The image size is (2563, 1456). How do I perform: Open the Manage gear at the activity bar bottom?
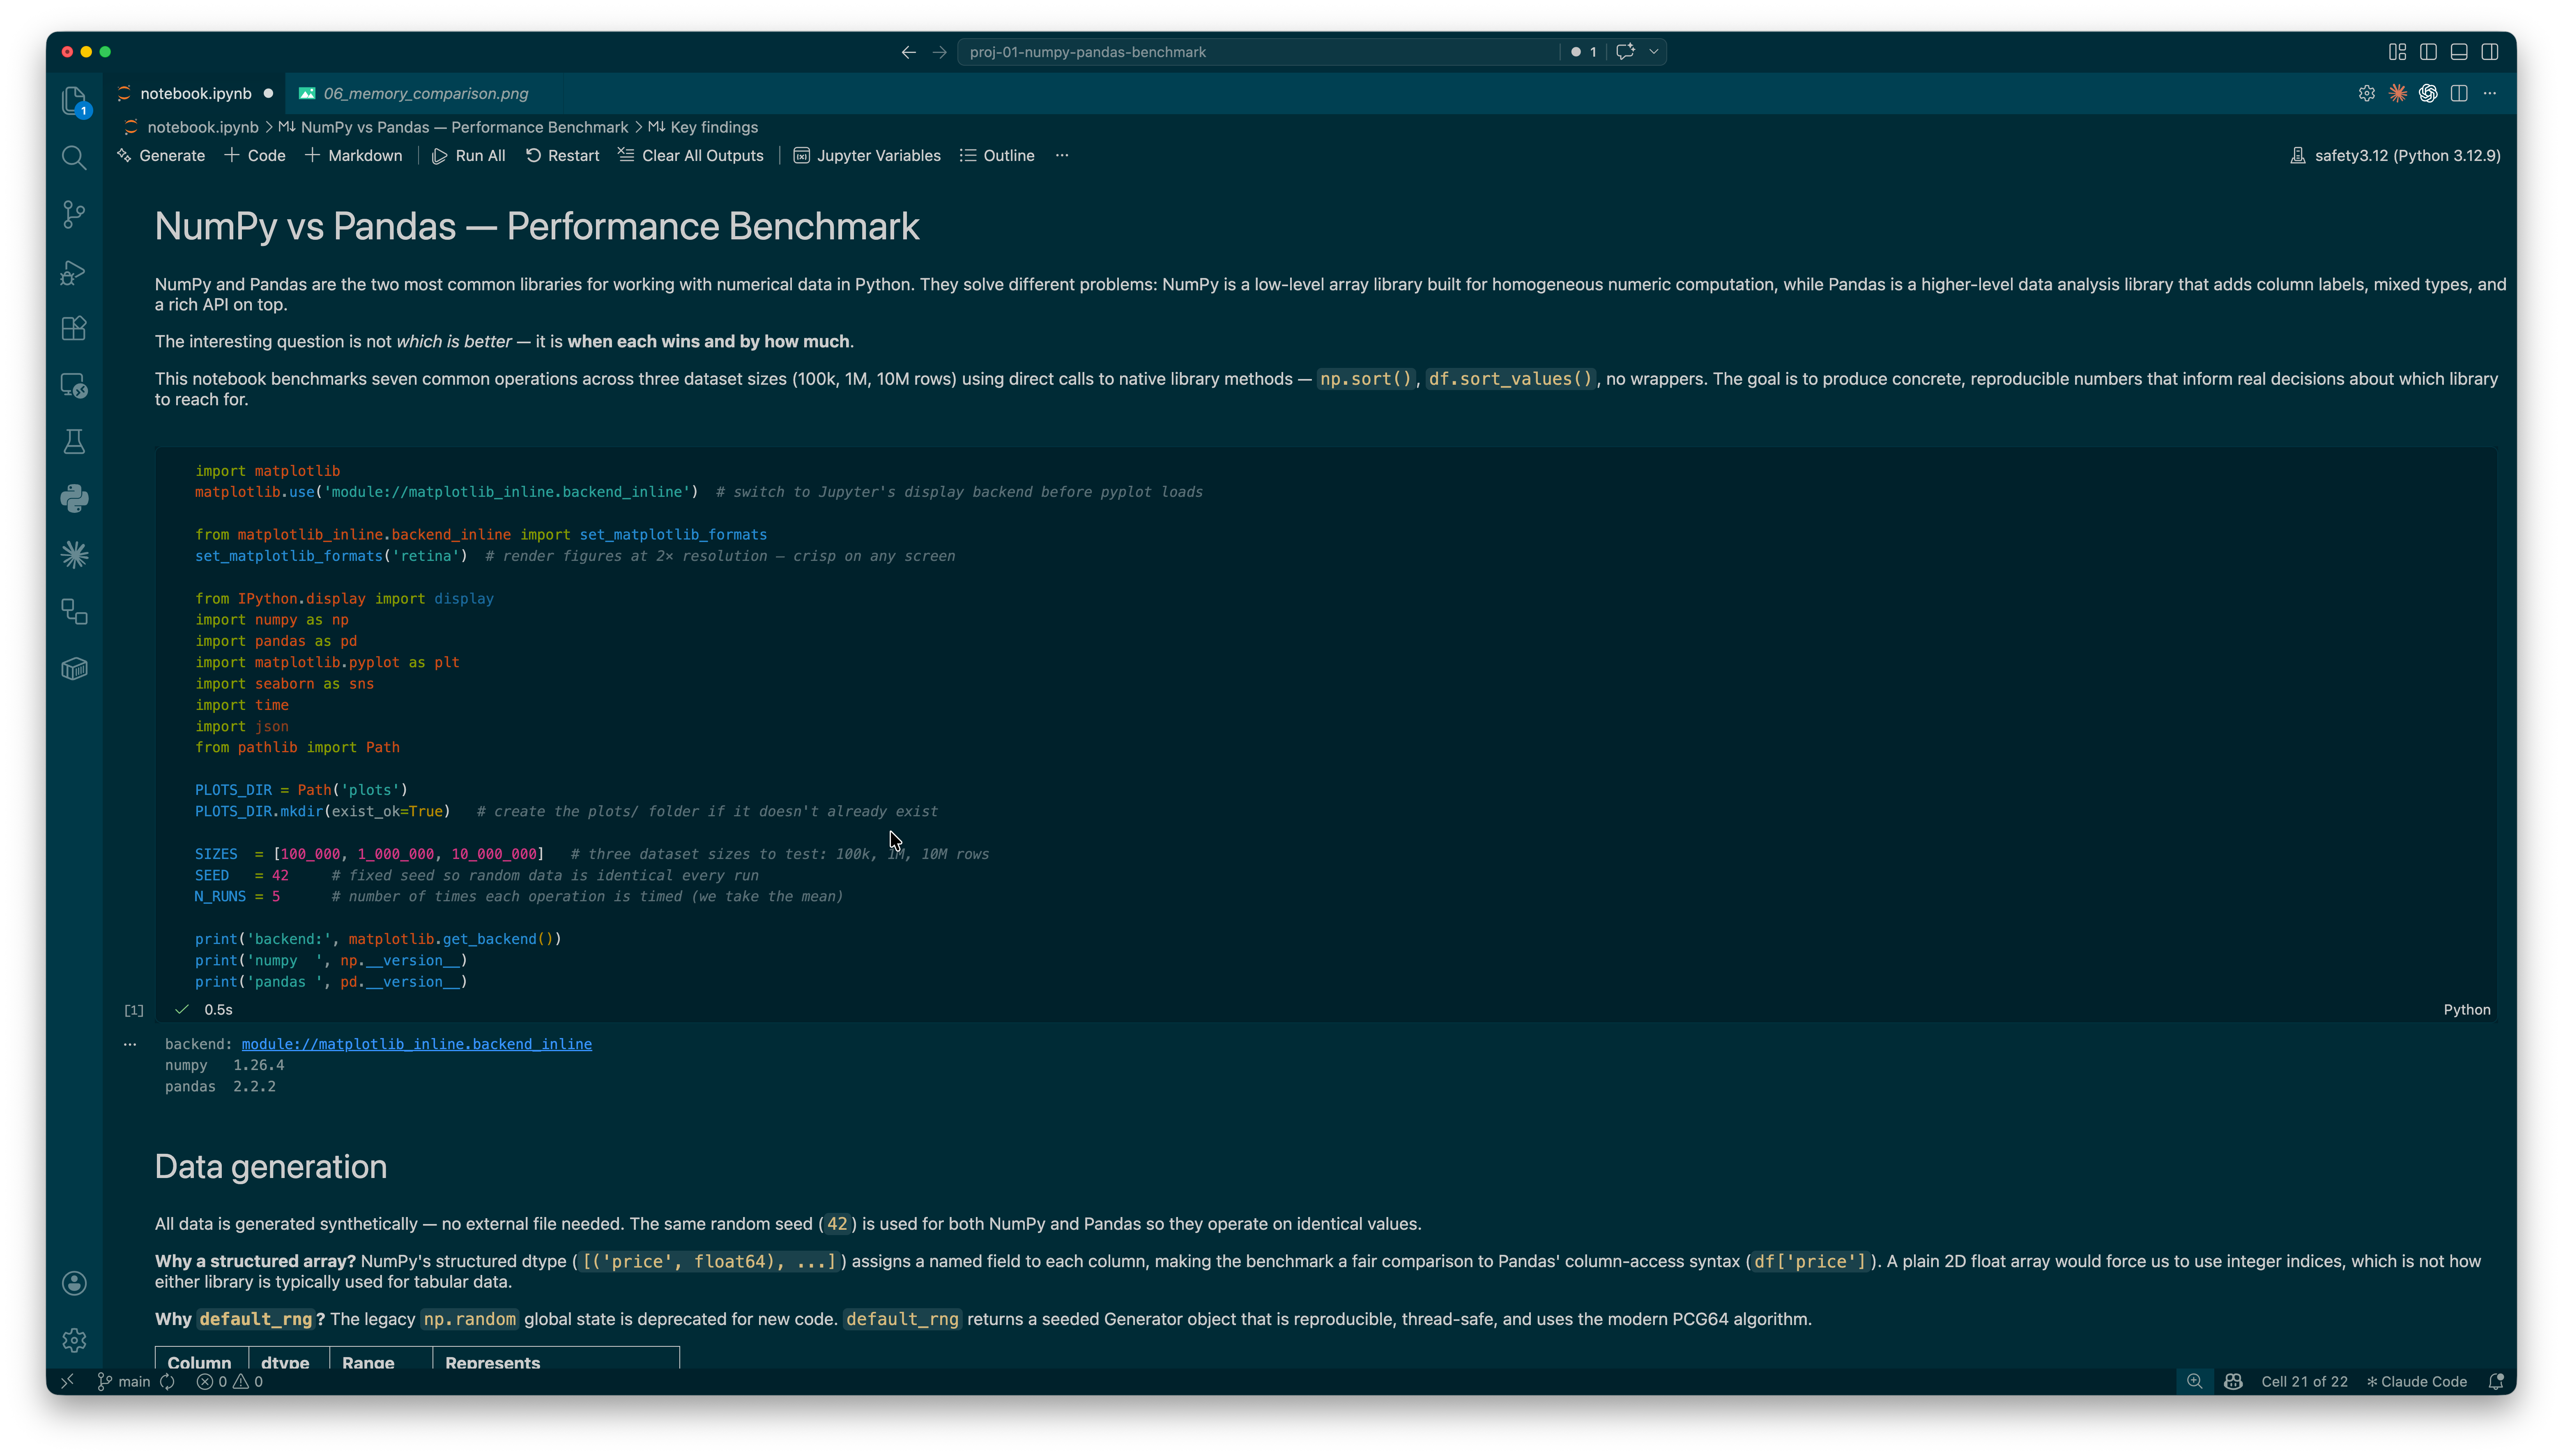click(x=74, y=1340)
